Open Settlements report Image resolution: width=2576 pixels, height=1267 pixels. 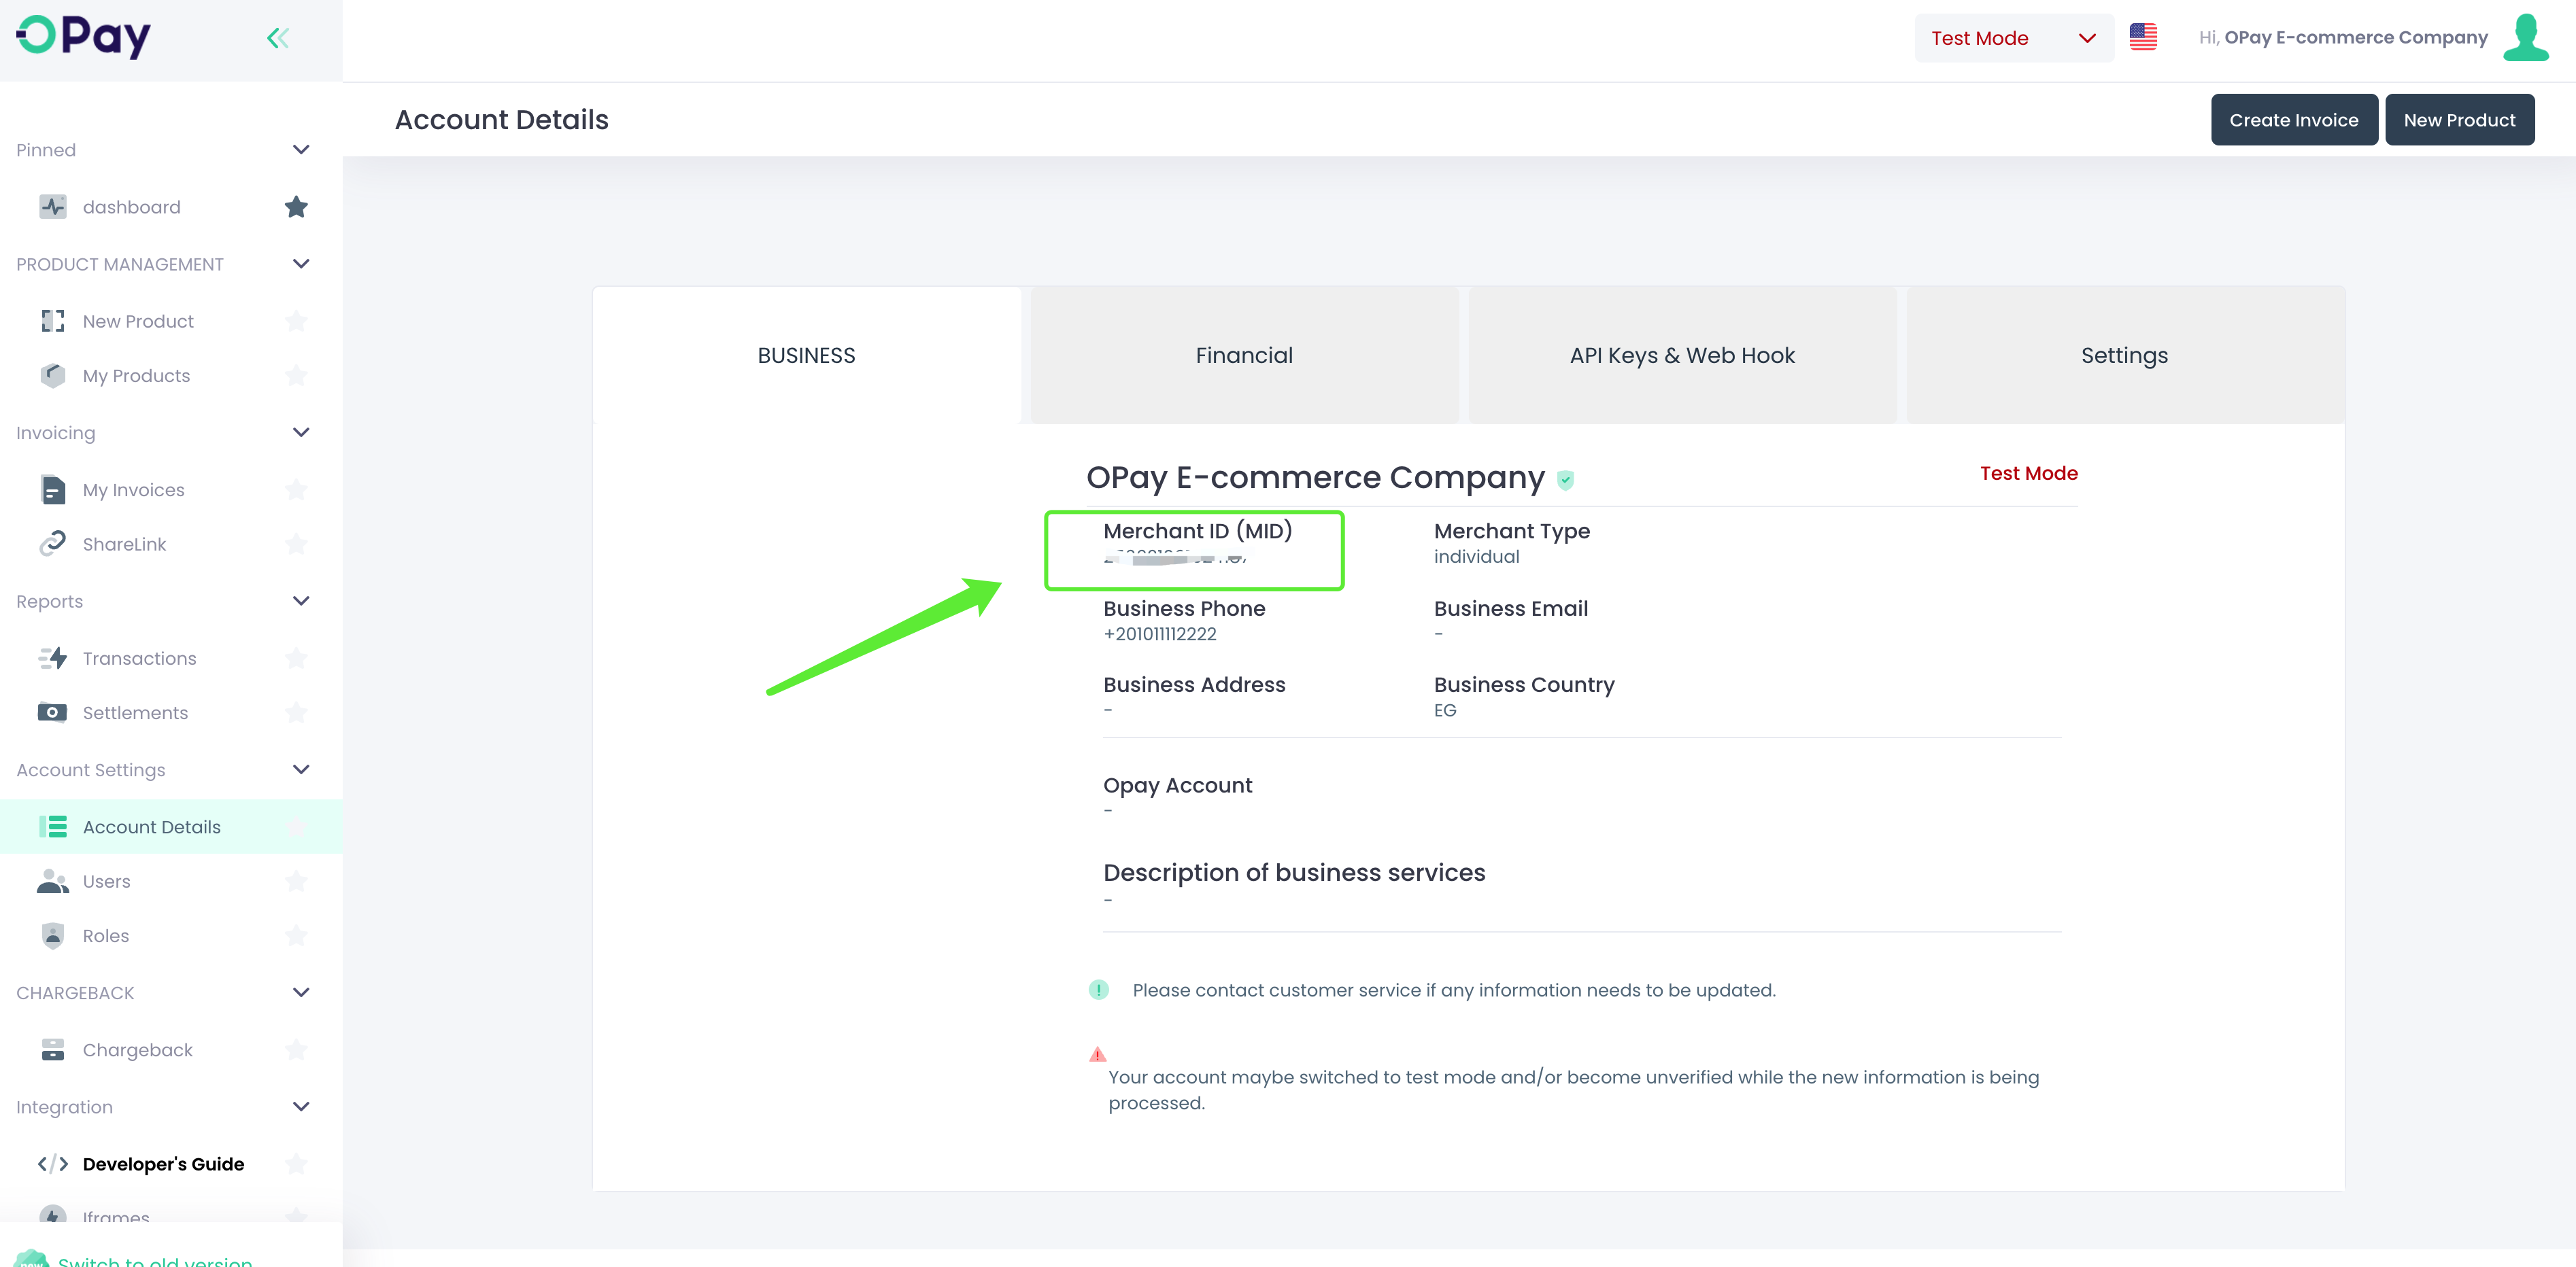pos(135,712)
